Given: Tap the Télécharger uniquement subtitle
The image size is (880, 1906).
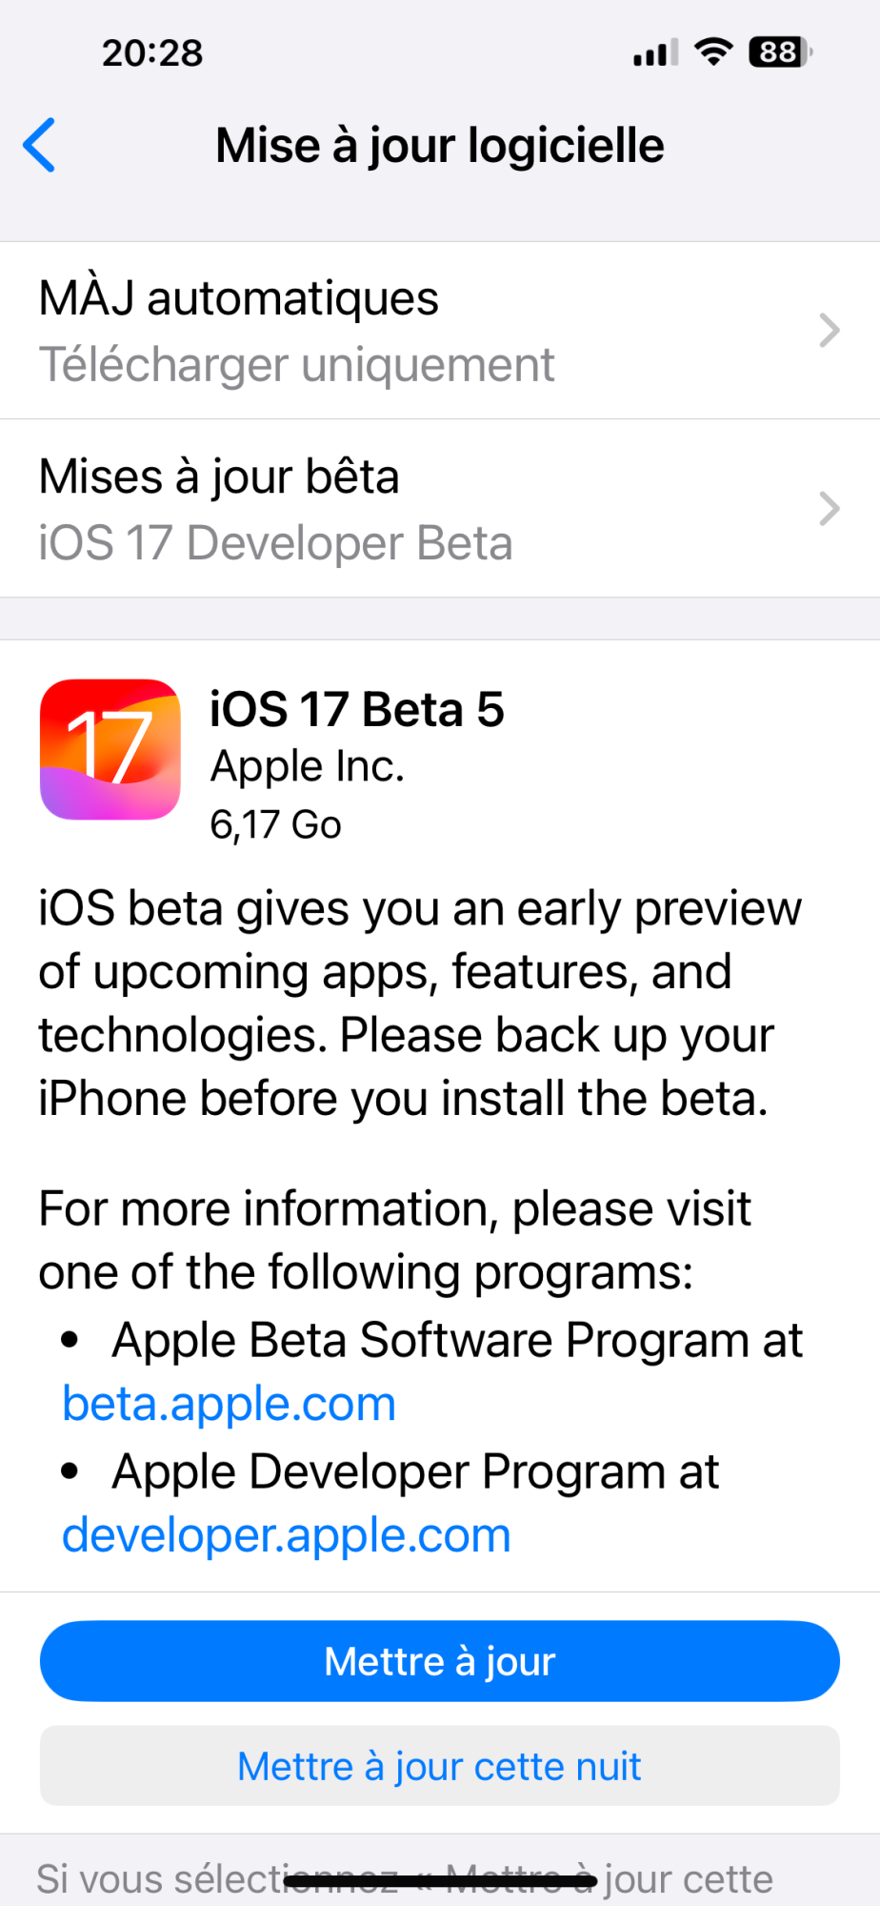Looking at the screenshot, I should pyautogui.click(x=296, y=365).
